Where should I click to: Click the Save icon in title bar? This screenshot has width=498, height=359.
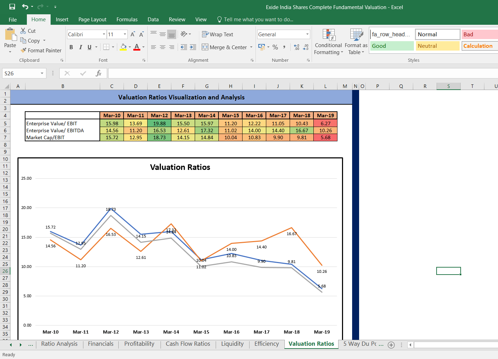coord(12,7)
